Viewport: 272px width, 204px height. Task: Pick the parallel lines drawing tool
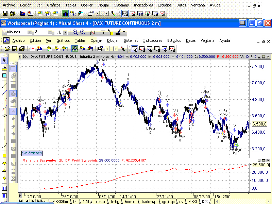(x=4, y=115)
